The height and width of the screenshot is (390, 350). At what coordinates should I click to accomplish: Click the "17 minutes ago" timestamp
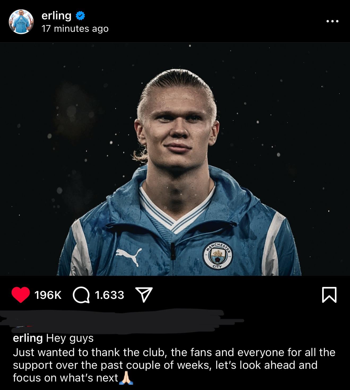75,29
